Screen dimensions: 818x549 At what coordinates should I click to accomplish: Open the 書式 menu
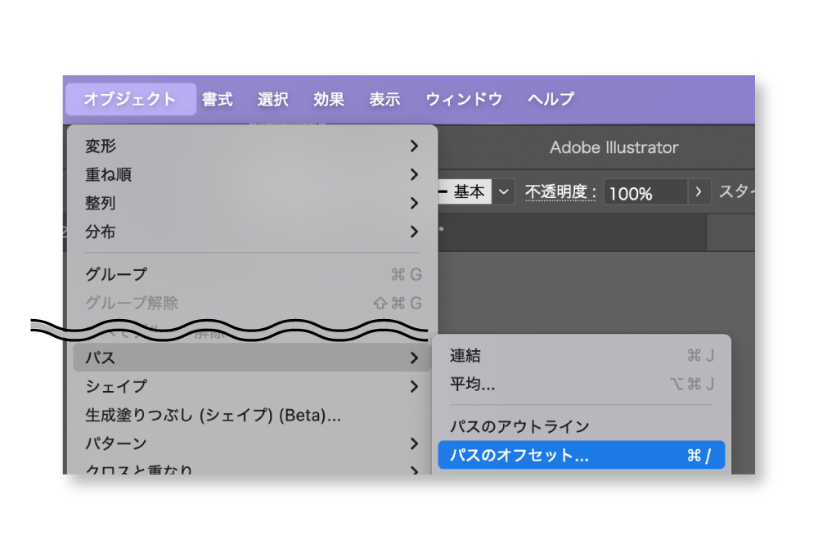218,99
